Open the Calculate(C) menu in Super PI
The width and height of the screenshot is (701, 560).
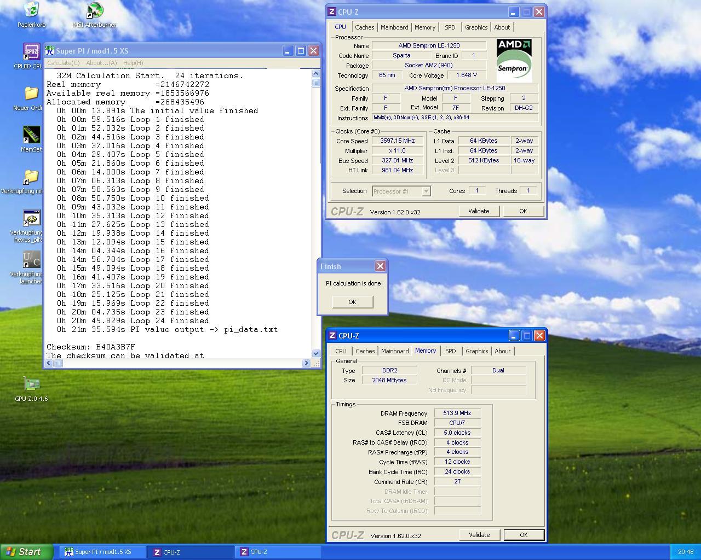click(x=63, y=63)
